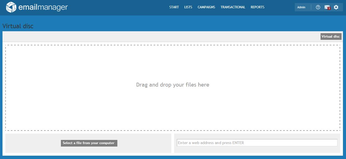Focus the web address input field

click(257, 143)
